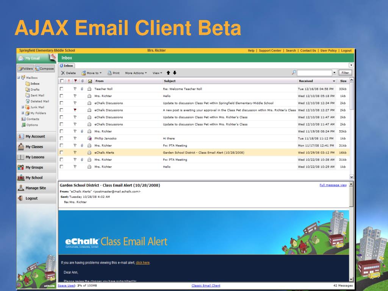Sort by the priority exclamation column header
This screenshot has width=388, height=291.
click(x=69, y=81)
